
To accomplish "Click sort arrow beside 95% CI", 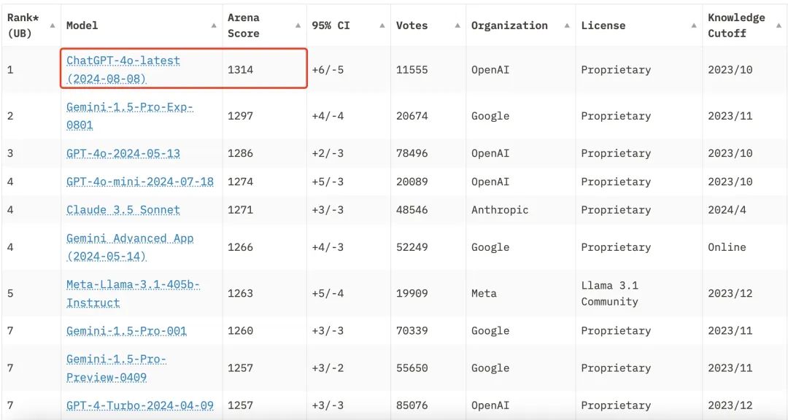I will click(x=383, y=26).
